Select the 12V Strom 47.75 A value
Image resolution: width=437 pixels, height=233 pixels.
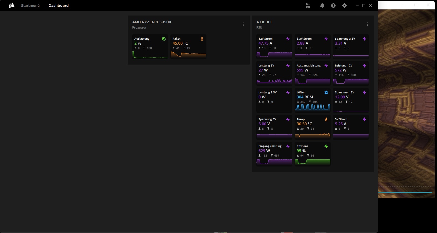265,43
